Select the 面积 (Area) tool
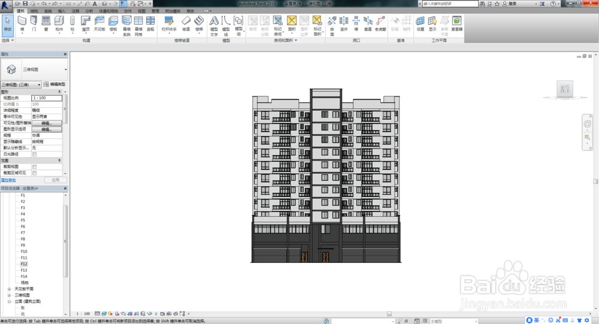 coord(292,24)
